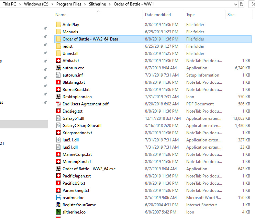Select the Order of Battle - WW2_64.exe icon
The height and width of the screenshot is (219, 255).
(x=58, y=169)
